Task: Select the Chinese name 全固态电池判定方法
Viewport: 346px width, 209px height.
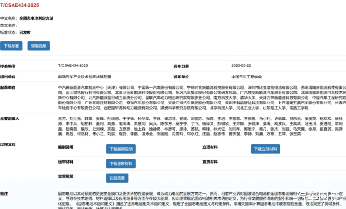Action: (36, 18)
